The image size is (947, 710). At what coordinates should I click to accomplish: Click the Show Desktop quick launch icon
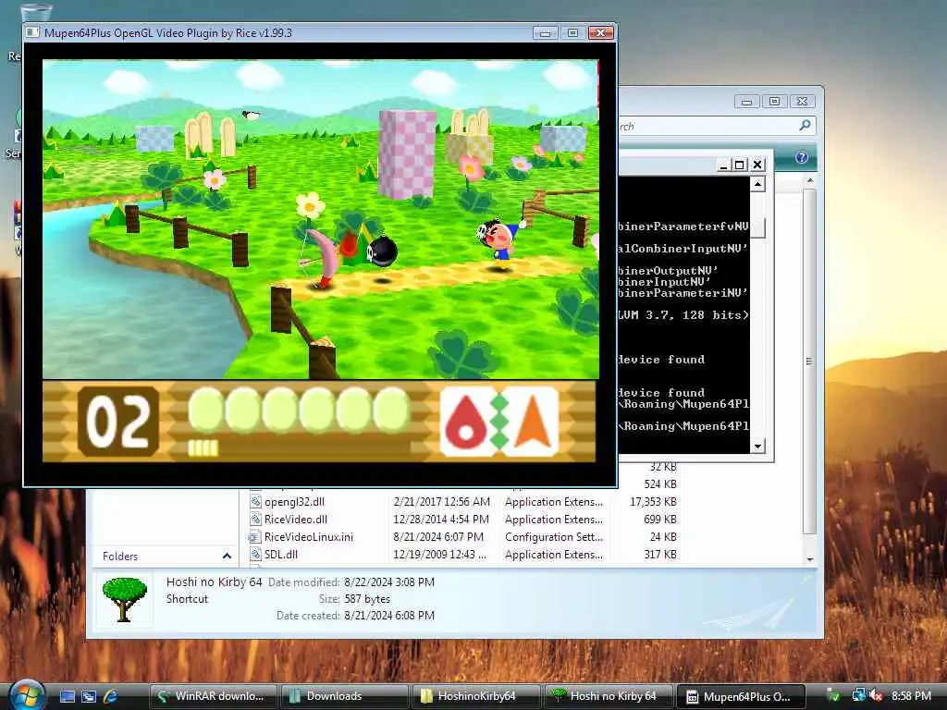pyautogui.click(x=67, y=696)
